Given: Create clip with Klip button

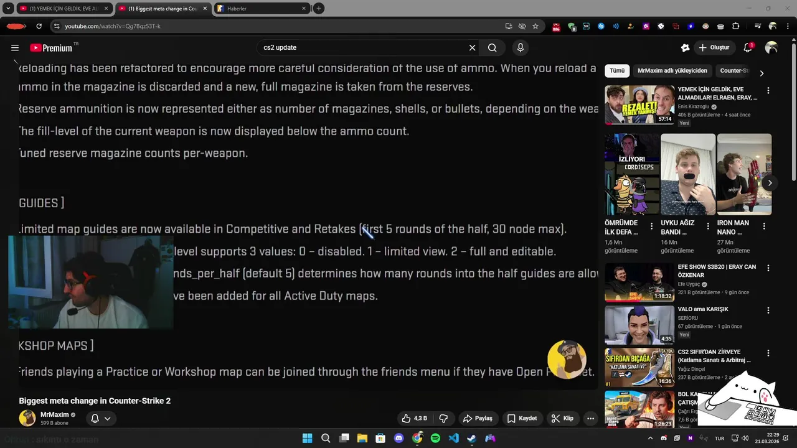Looking at the screenshot, I should pyautogui.click(x=562, y=419).
